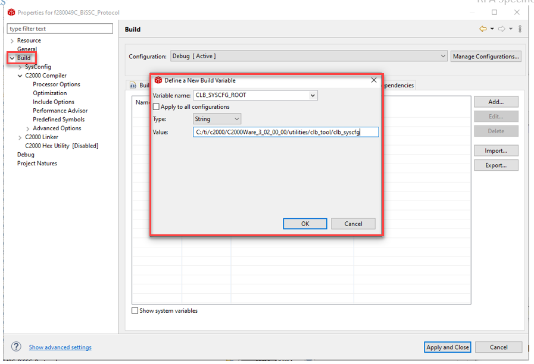Click the Define a New Build Variable dialog icon
534x364 pixels.
click(x=158, y=80)
